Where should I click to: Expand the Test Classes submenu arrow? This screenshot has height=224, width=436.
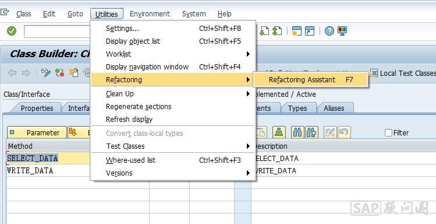click(x=248, y=146)
